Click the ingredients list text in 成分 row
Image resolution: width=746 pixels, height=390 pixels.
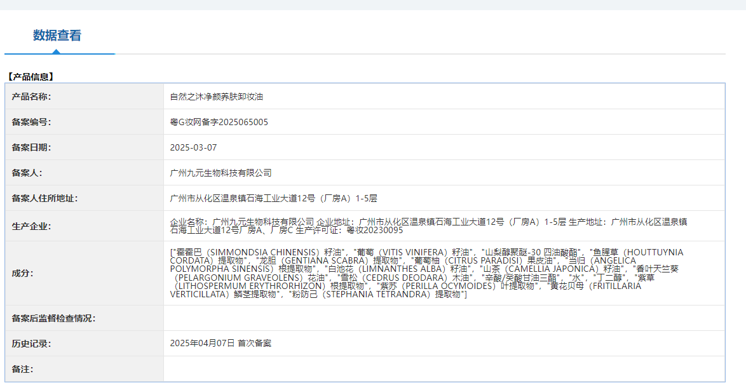(426, 273)
